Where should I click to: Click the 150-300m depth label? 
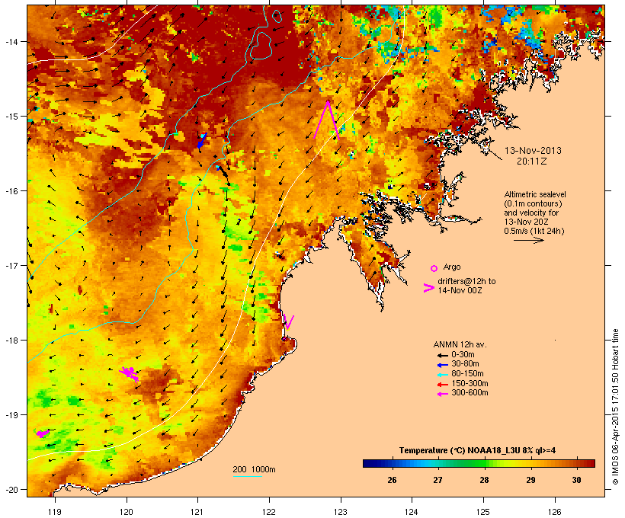coord(470,384)
